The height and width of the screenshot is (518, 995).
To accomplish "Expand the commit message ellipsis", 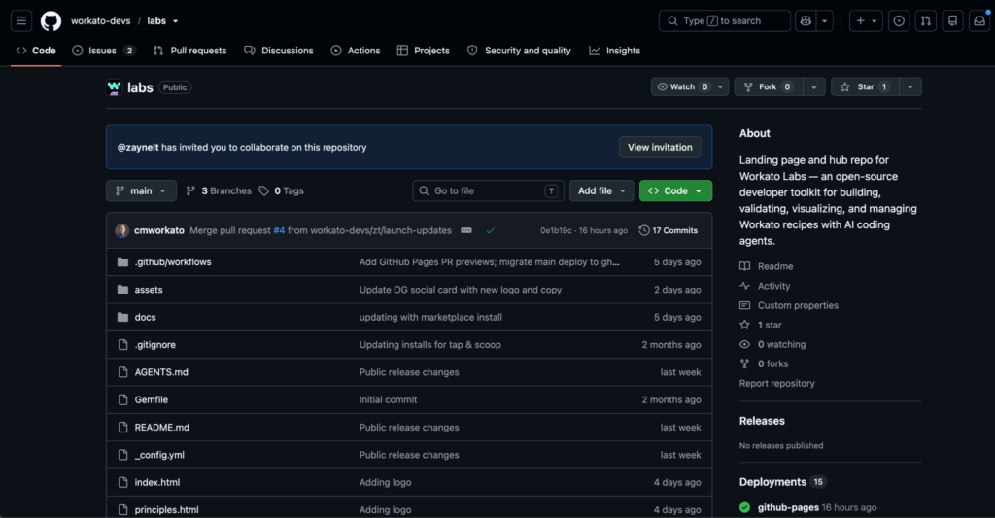I will click(x=466, y=230).
